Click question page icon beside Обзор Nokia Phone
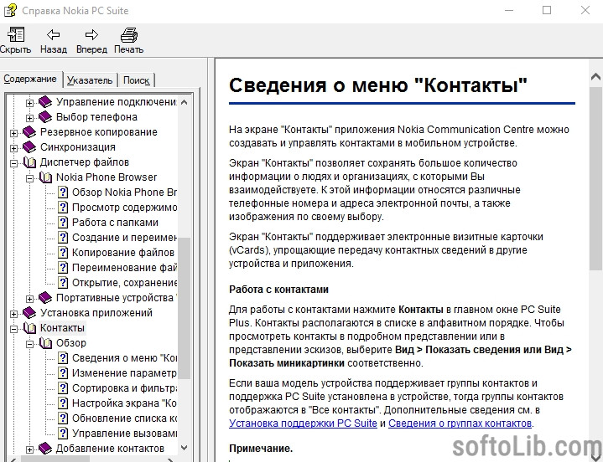Image resolution: width=603 pixels, height=462 pixels. click(x=63, y=192)
